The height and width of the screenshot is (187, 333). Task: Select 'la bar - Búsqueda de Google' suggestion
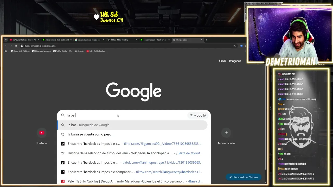tap(132, 125)
